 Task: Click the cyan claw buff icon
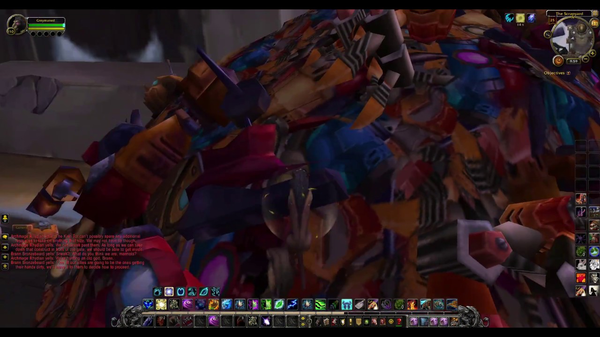coord(510,18)
